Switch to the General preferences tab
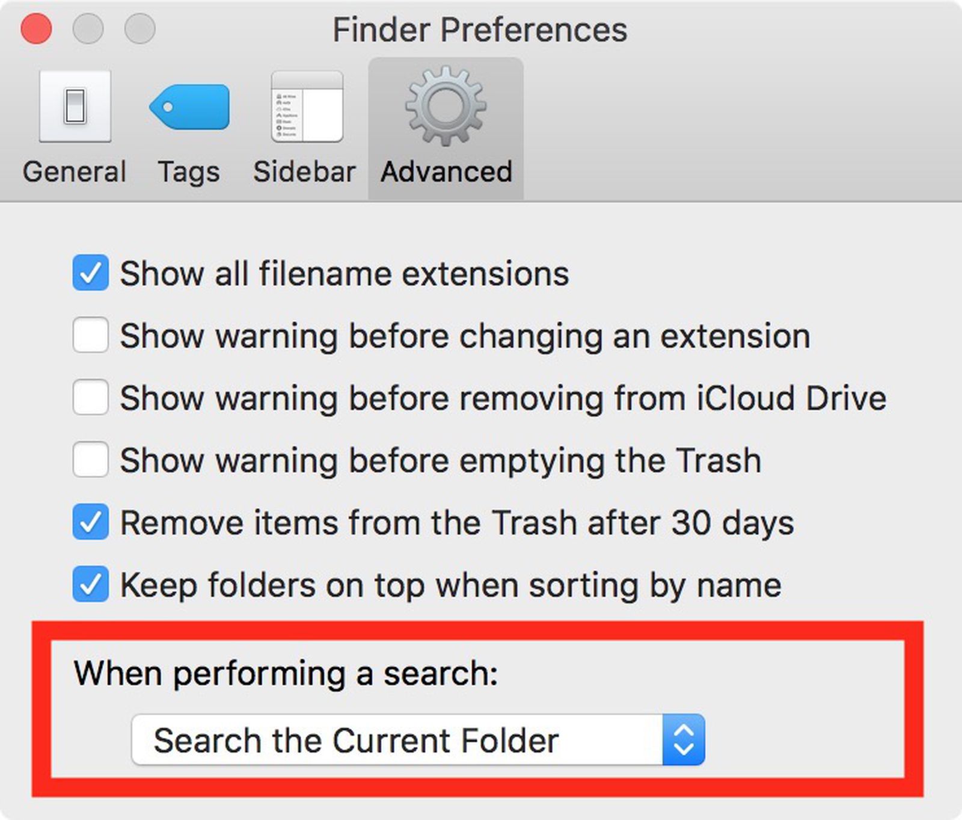 click(x=74, y=171)
